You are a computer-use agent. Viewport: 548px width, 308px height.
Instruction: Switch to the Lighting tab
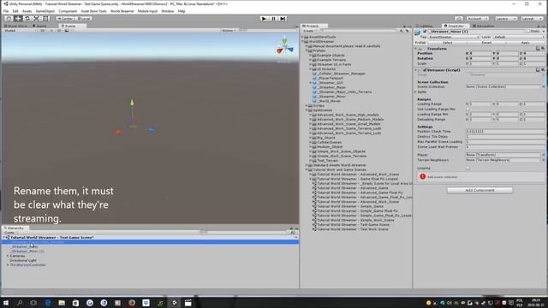point(426,26)
